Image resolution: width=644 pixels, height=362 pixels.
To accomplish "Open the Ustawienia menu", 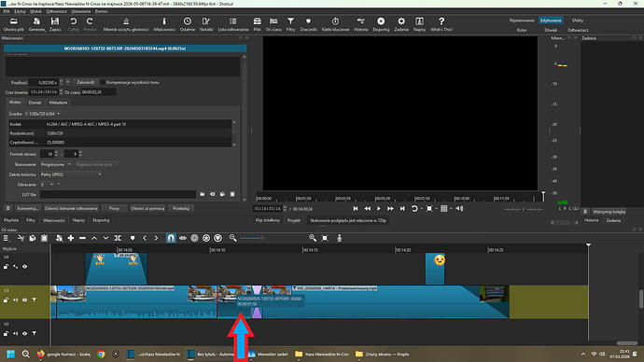I will pyautogui.click(x=81, y=11).
